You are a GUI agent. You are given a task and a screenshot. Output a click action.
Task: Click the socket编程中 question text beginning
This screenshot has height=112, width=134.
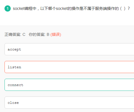click(24, 8)
